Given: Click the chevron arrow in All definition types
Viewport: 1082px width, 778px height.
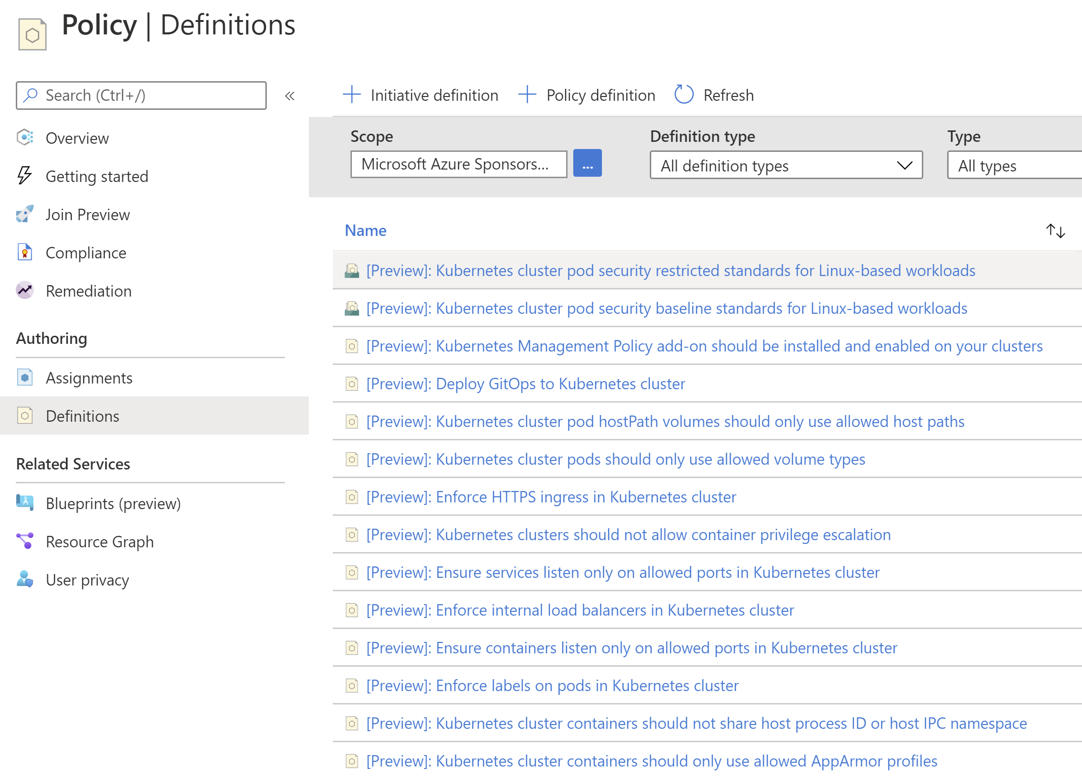Looking at the screenshot, I should pyautogui.click(x=905, y=165).
